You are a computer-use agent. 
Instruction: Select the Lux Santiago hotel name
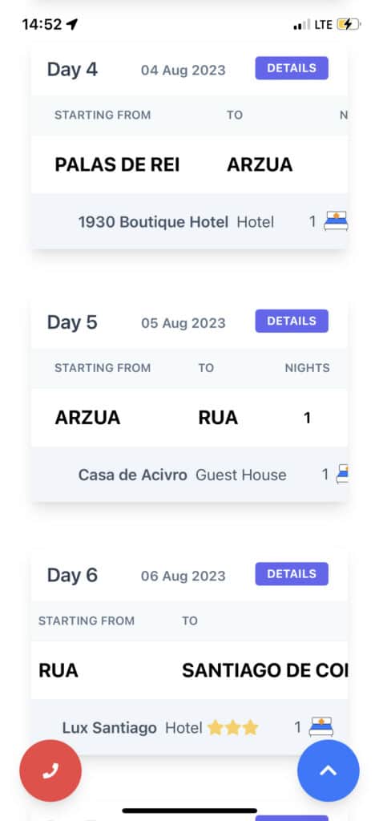click(110, 728)
